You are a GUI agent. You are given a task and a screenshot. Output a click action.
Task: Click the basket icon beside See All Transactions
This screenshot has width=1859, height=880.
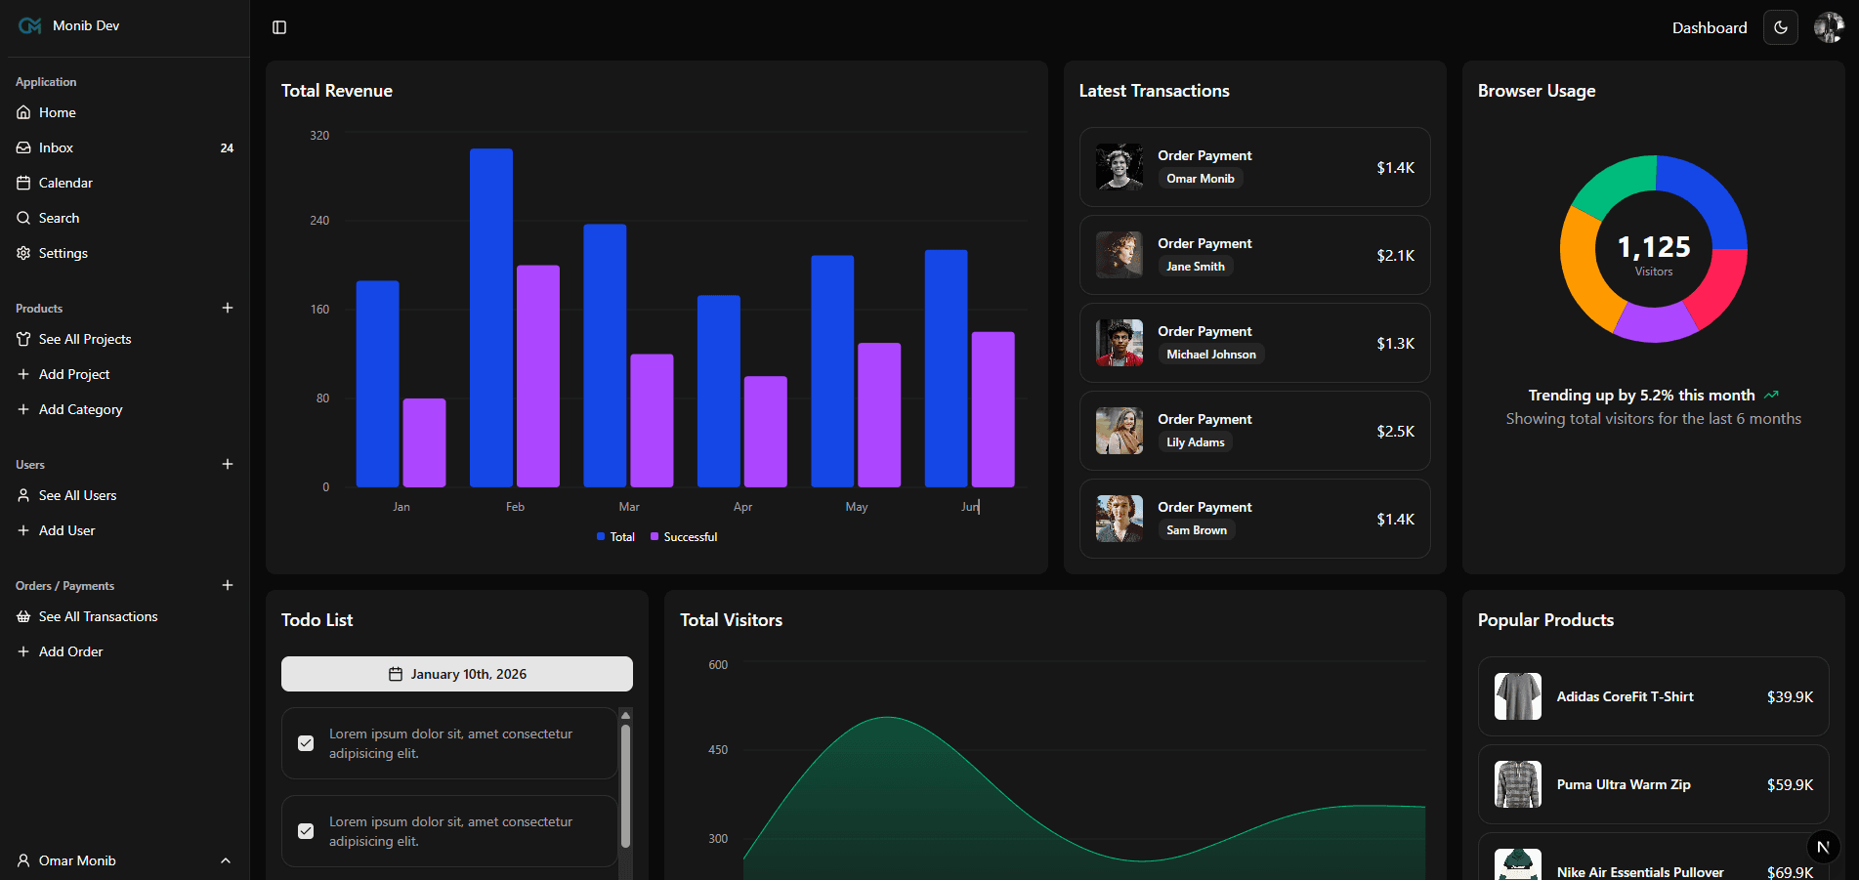(x=23, y=616)
